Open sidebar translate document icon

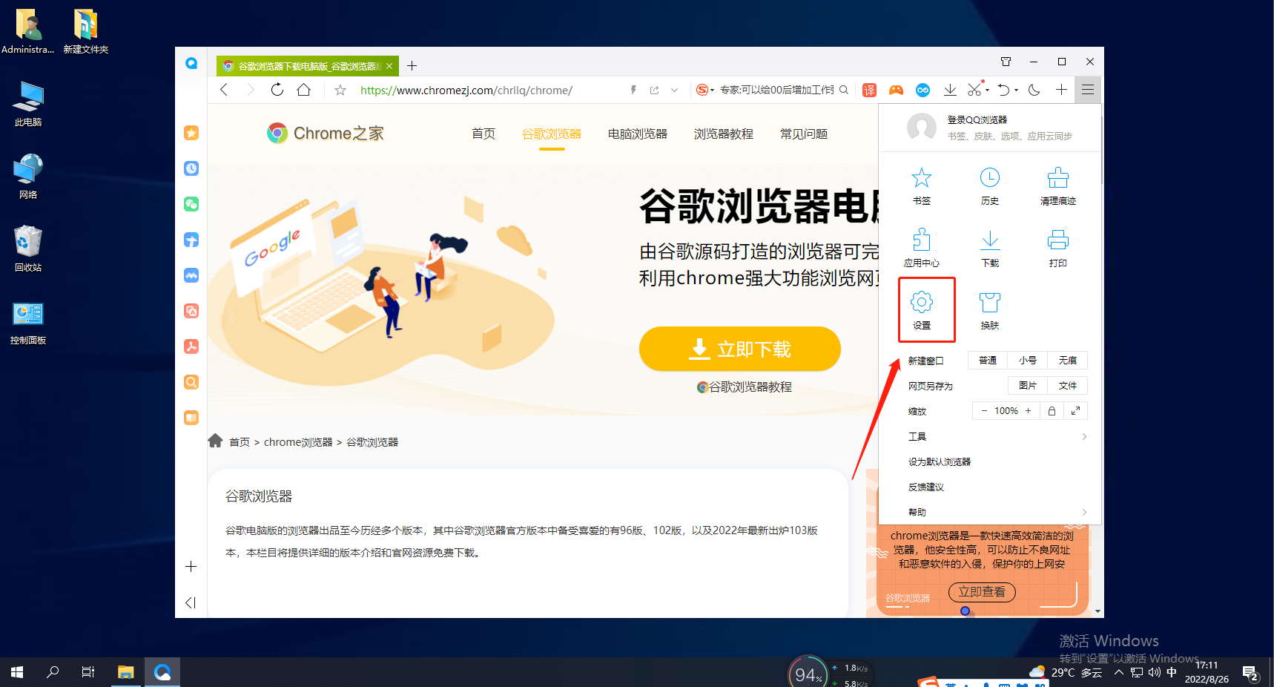coord(191,311)
